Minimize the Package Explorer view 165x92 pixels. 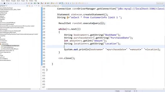pyautogui.click(x=36, y=6)
